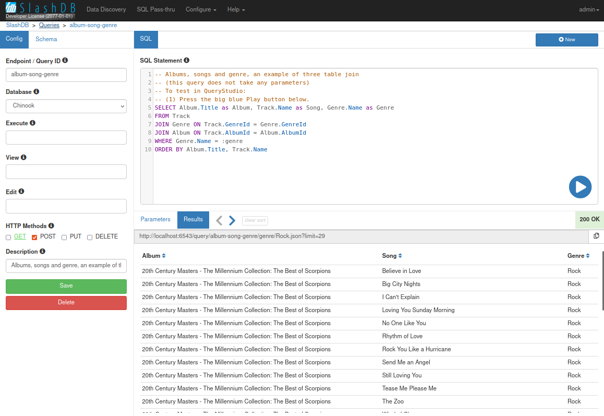
Task: Focus the View input field
Action: coord(66,172)
